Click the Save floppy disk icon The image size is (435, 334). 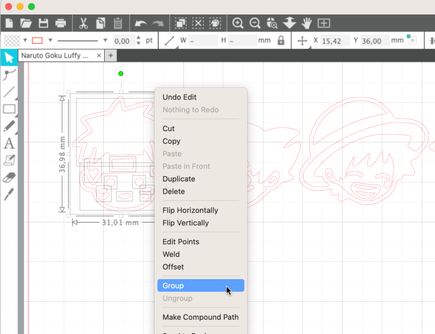[x=43, y=23]
